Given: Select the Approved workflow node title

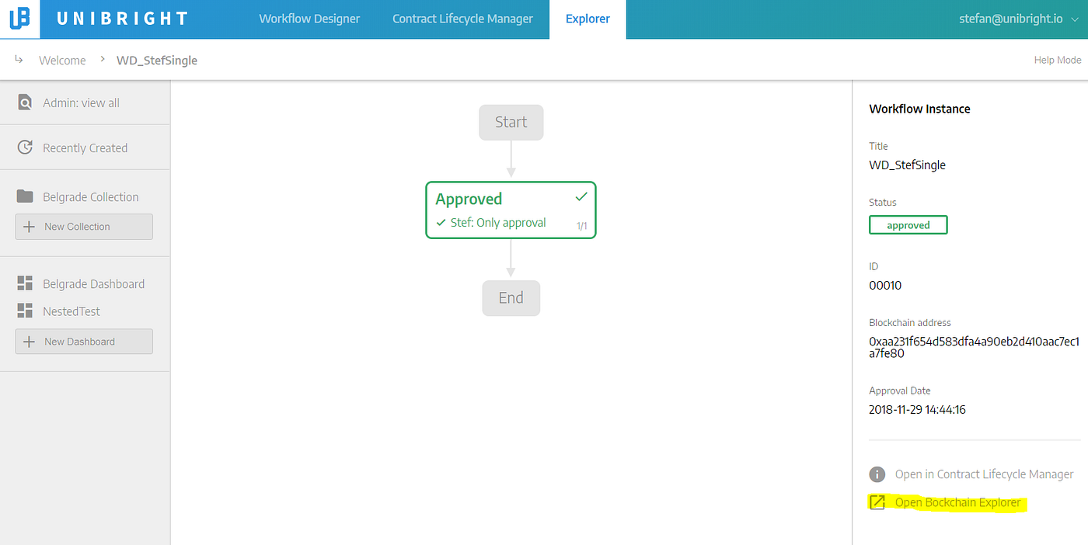Looking at the screenshot, I should [469, 199].
